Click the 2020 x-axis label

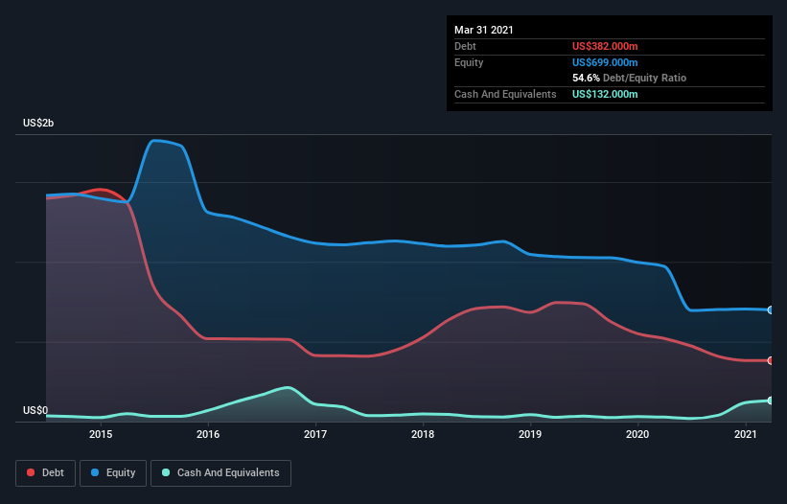(637, 434)
